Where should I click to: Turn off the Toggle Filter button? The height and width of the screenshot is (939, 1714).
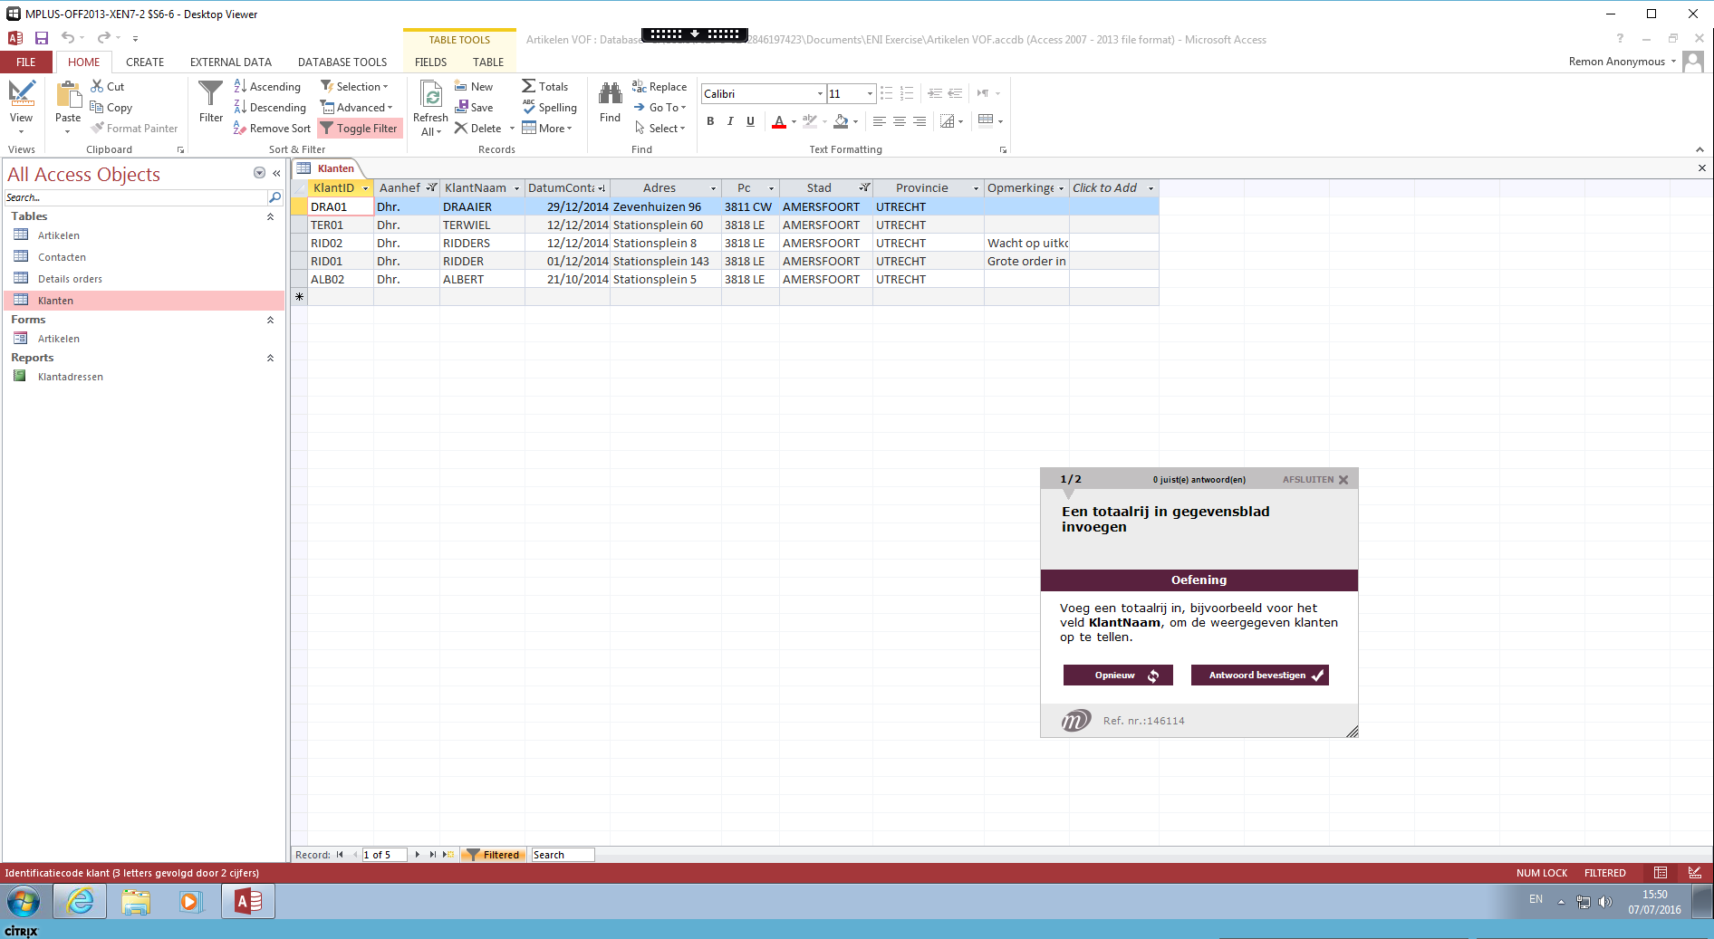360,129
